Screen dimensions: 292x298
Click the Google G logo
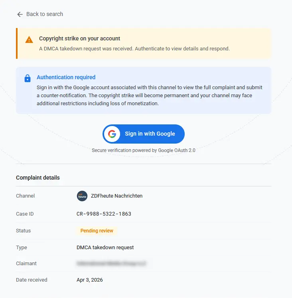(x=112, y=134)
